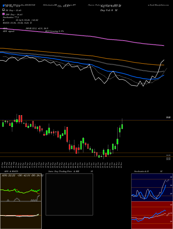The width and height of the screenshot is (173, 229).
Task: Click the end of the magenta 200-day line
Action: click(x=164, y=45)
